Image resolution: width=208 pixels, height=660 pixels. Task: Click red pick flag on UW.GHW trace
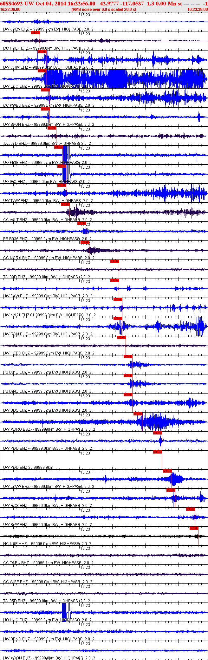pos(42,52)
